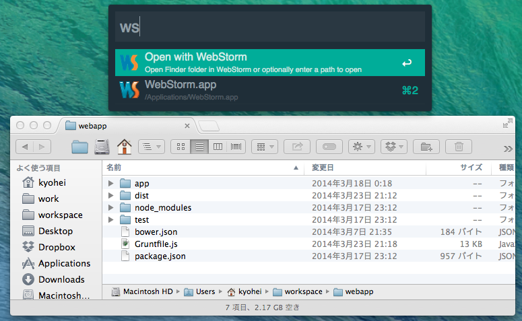This screenshot has width=522, height=321.
Task: Expand the node_modules folder disclosure triangle
Action: 111,207
